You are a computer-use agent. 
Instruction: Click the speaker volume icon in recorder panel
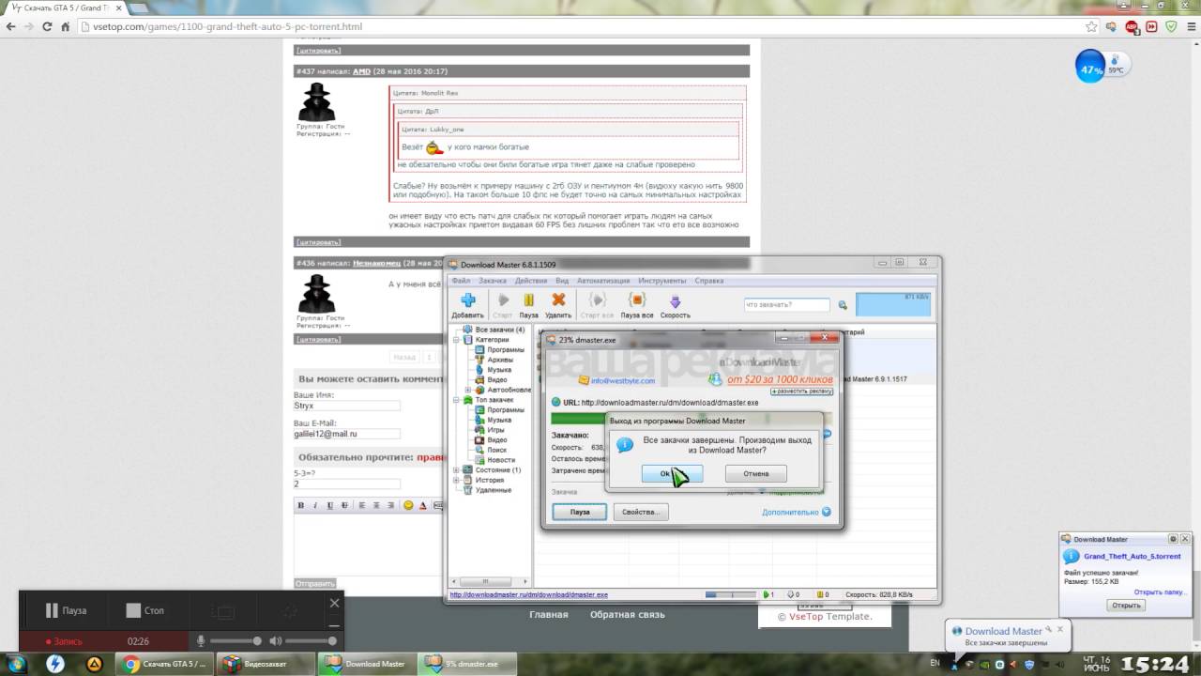click(x=275, y=641)
